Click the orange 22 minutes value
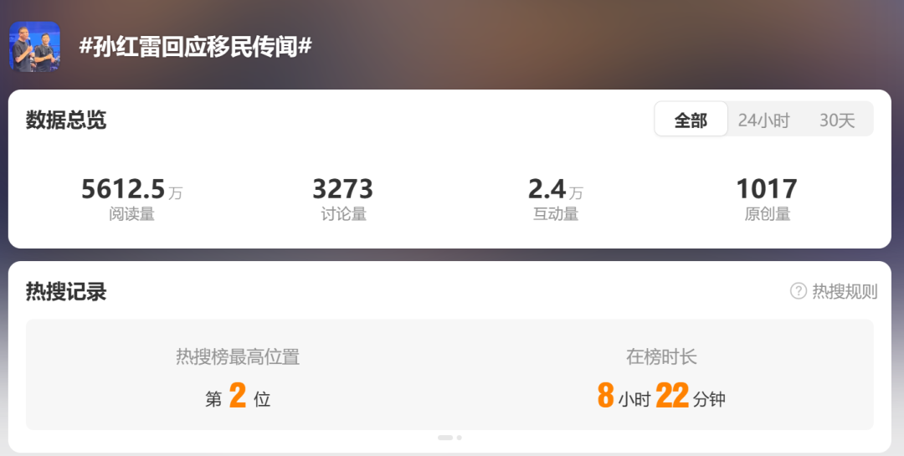 [672, 396]
